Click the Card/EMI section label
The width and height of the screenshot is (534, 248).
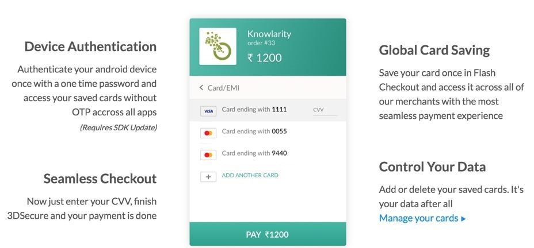[x=223, y=88]
